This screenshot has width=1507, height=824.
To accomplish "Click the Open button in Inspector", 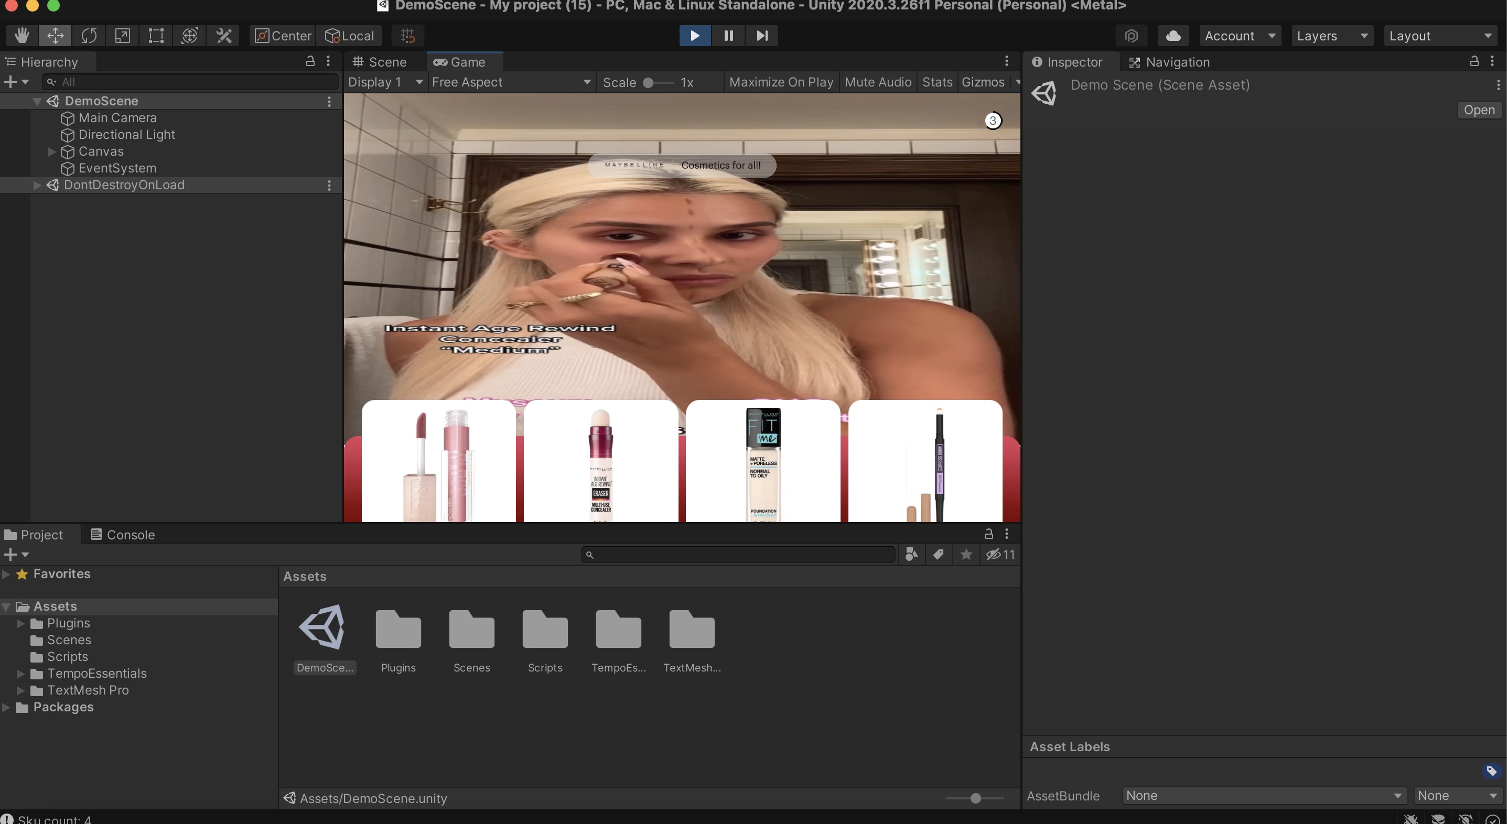I will (1478, 110).
